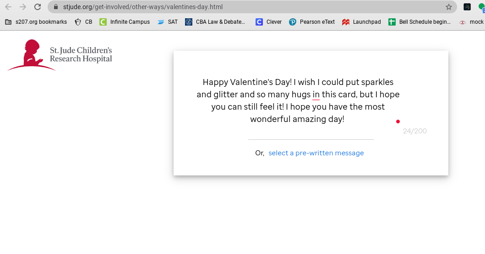
Task: Click the padlock site security icon
Action: click(x=56, y=7)
